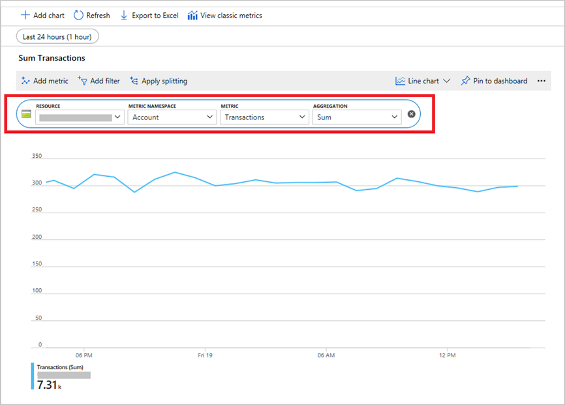Open the chart type chevron dropdown

[x=446, y=81]
